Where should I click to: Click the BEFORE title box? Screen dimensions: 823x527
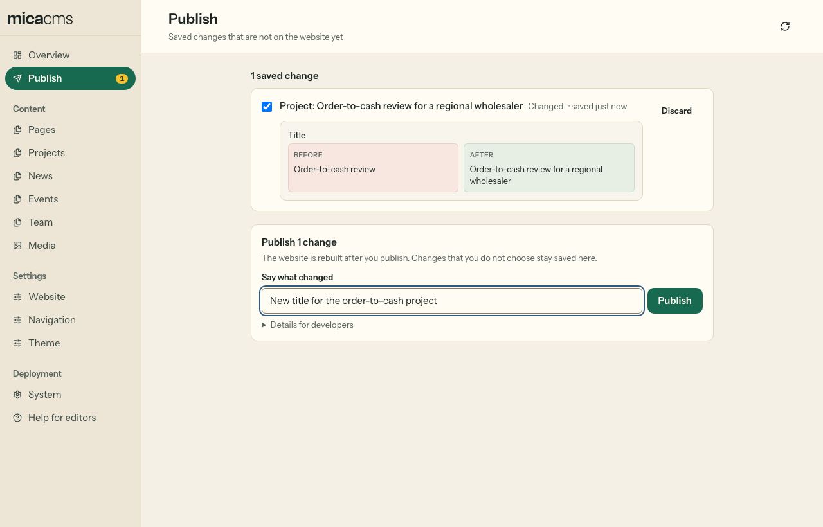(373, 168)
